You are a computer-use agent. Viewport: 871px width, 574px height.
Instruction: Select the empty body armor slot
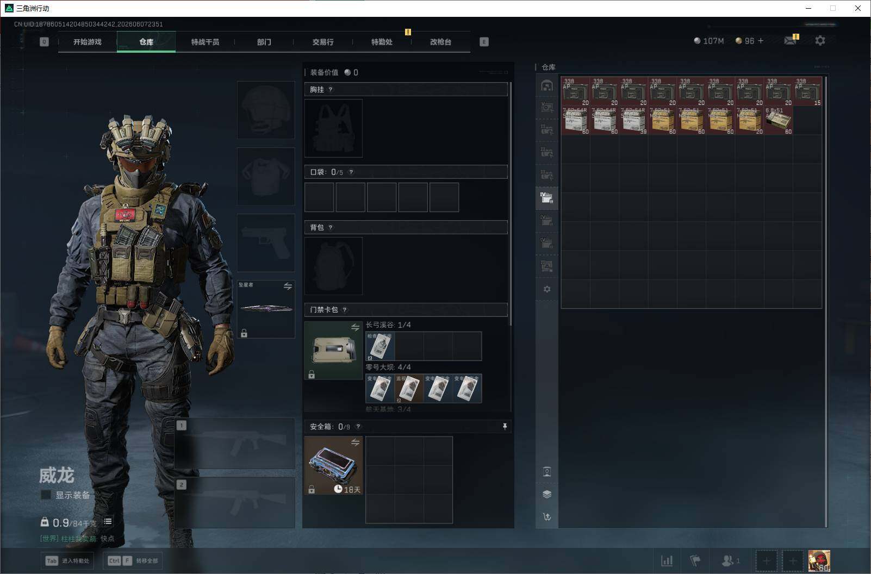pyautogui.click(x=266, y=176)
